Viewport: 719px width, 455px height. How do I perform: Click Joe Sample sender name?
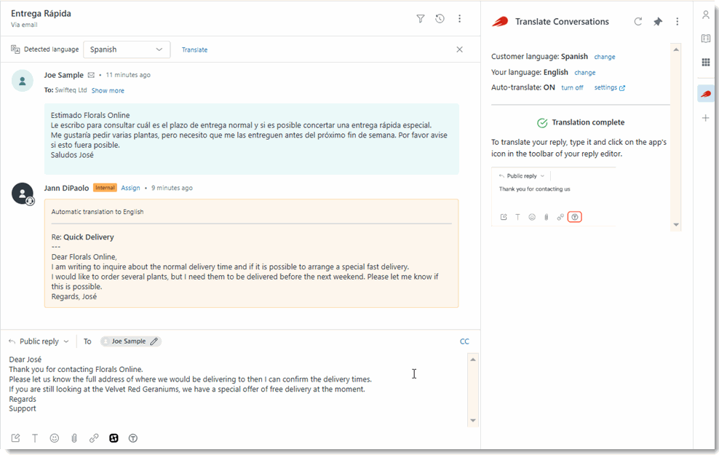pyautogui.click(x=64, y=75)
